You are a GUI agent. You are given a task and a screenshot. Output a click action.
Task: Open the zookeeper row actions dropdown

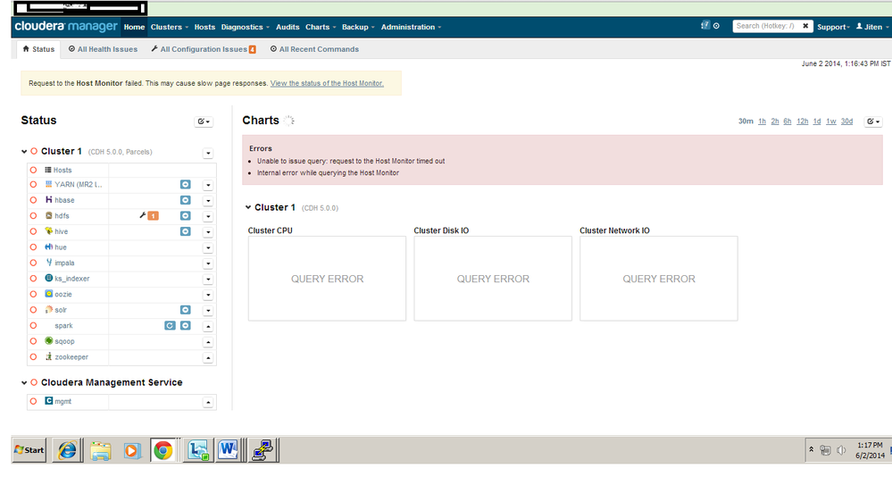[x=208, y=357]
